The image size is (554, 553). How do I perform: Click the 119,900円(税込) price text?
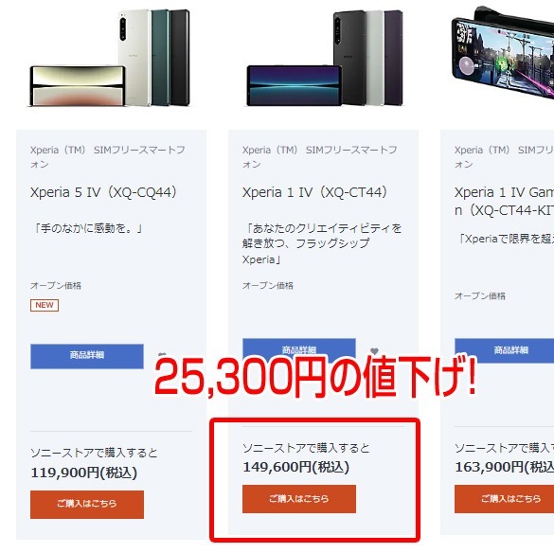(x=83, y=473)
